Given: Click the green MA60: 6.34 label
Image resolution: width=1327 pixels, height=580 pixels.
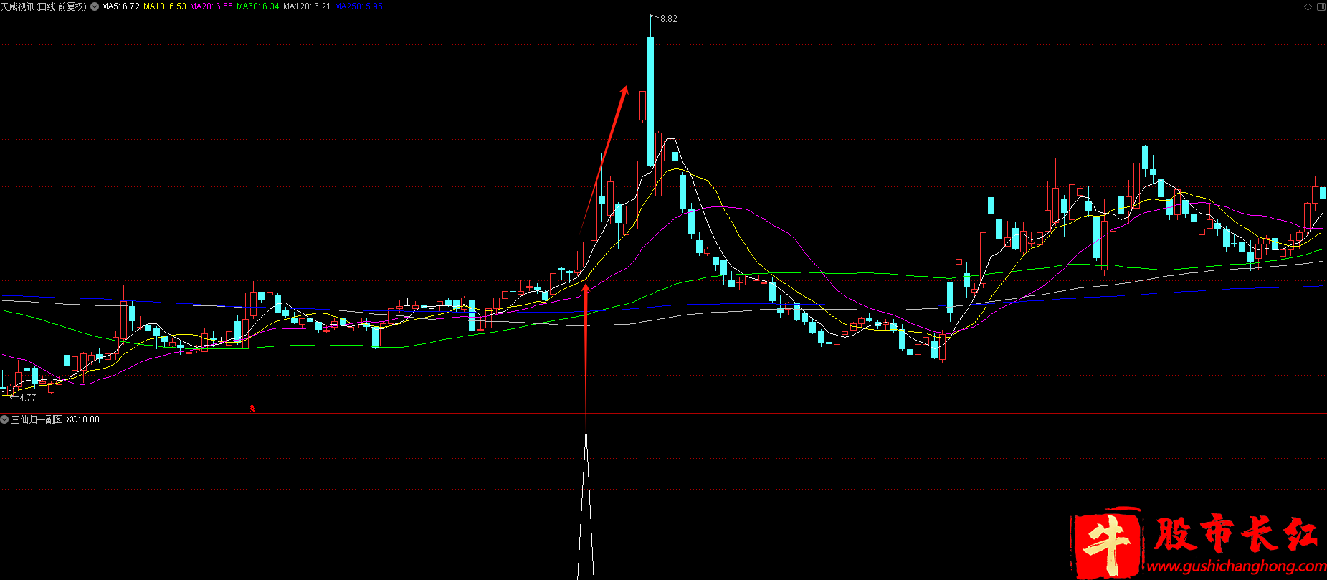Looking at the screenshot, I should point(258,6).
